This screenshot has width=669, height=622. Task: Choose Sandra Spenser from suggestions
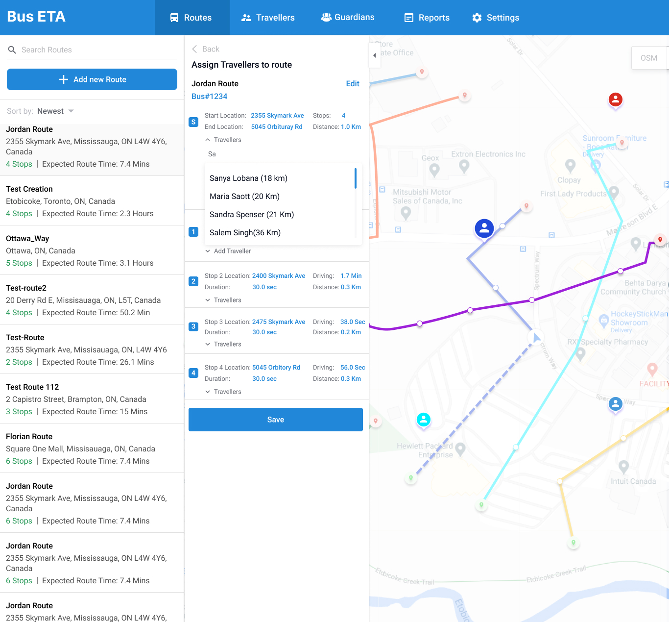click(x=252, y=215)
